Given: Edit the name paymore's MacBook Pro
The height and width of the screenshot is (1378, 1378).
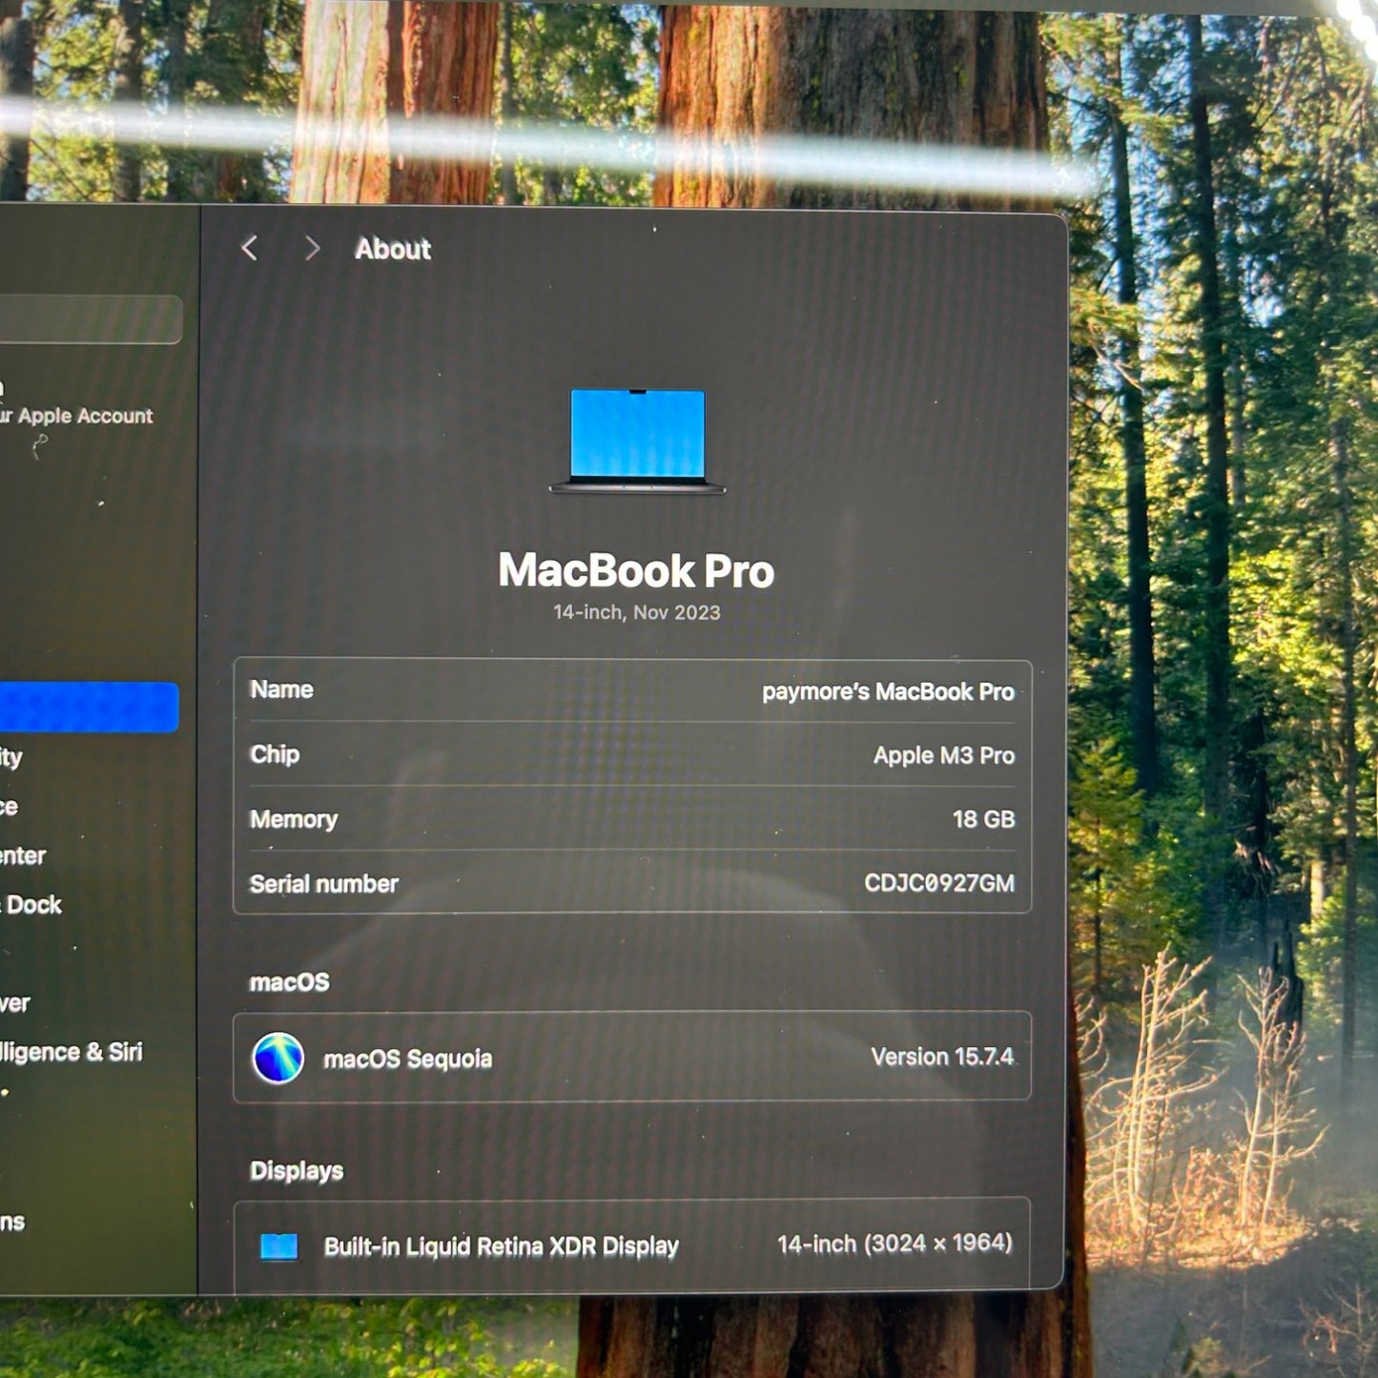Looking at the screenshot, I should [888, 691].
